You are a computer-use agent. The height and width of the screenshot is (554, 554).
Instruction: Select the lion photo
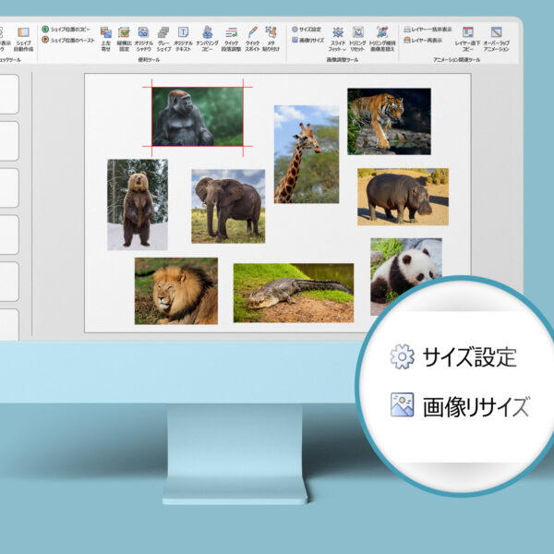[x=176, y=291]
